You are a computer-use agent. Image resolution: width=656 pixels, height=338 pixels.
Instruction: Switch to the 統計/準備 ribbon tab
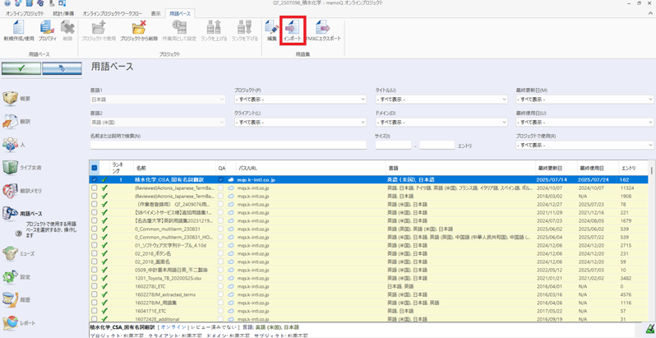62,13
